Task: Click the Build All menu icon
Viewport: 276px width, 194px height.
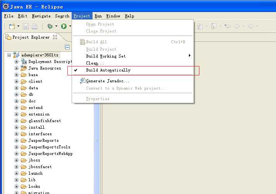Action: (82, 42)
